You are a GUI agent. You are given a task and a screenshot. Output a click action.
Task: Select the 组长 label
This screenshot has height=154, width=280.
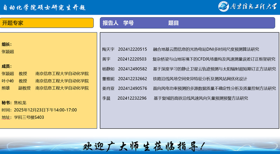click(7, 44)
